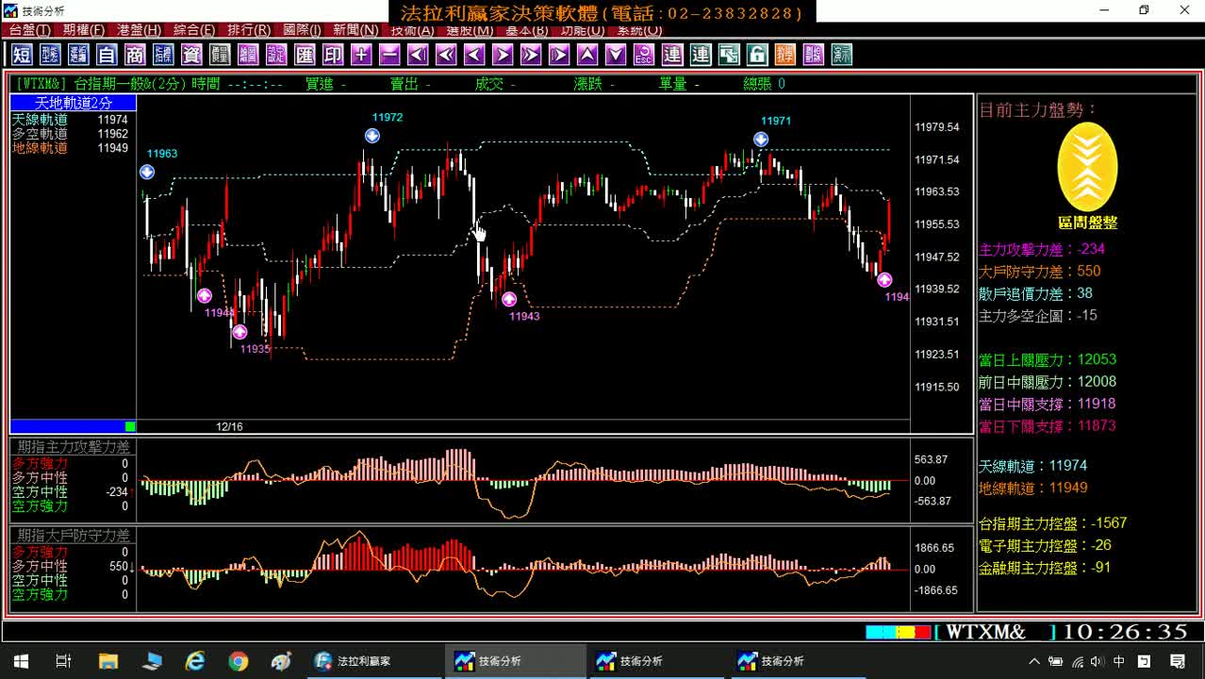Click the 12/16 date label

click(x=229, y=427)
